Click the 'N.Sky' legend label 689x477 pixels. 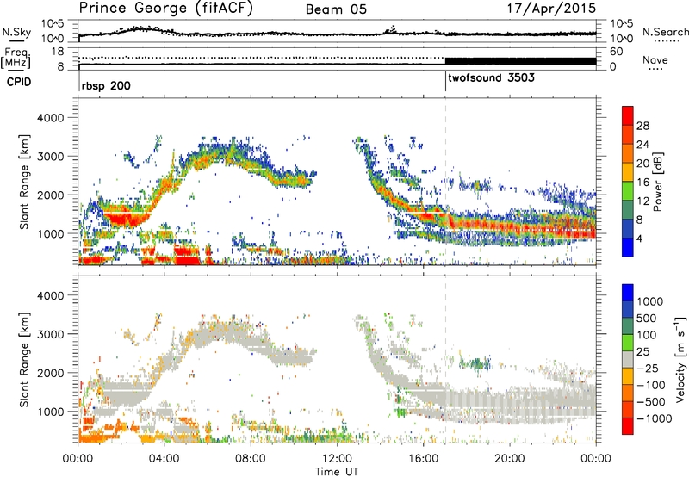coord(16,32)
